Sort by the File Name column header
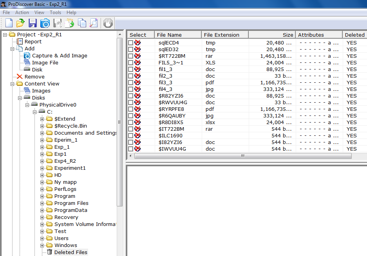The width and height of the screenshot is (367, 256). 178,35
